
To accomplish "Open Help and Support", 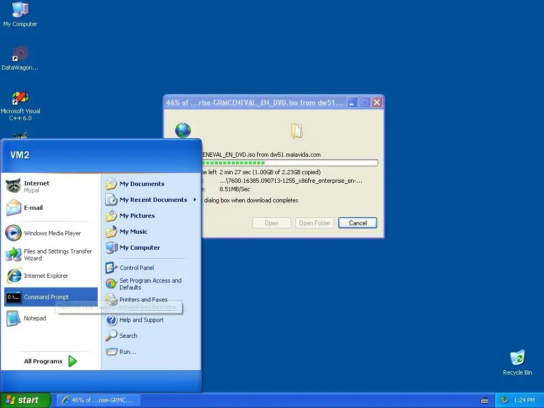I will 151,320.
